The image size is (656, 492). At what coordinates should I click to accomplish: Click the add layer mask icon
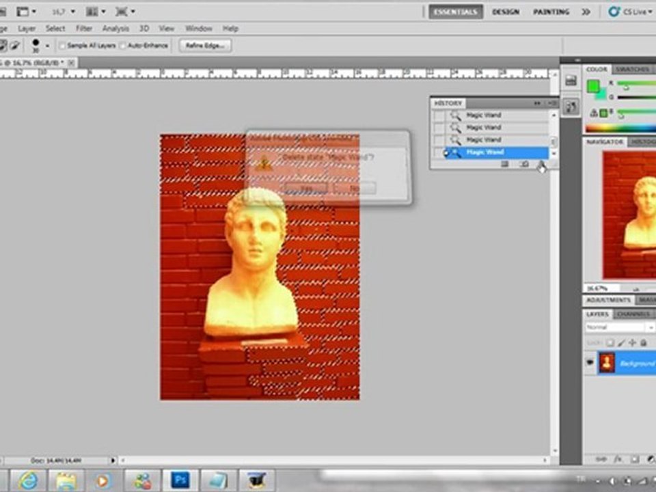[635, 459]
